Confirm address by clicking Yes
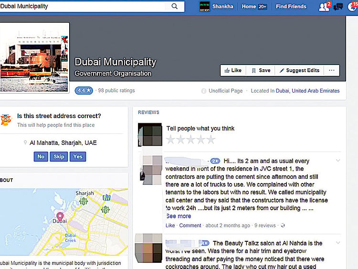 [78, 157]
